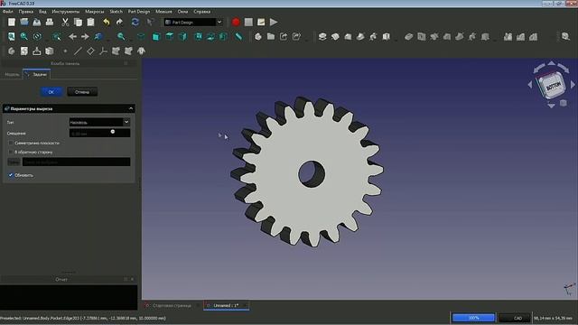578x325 pixels.
Task: Click the CAD navigation style button
Action: pyautogui.click(x=515, y=318)
